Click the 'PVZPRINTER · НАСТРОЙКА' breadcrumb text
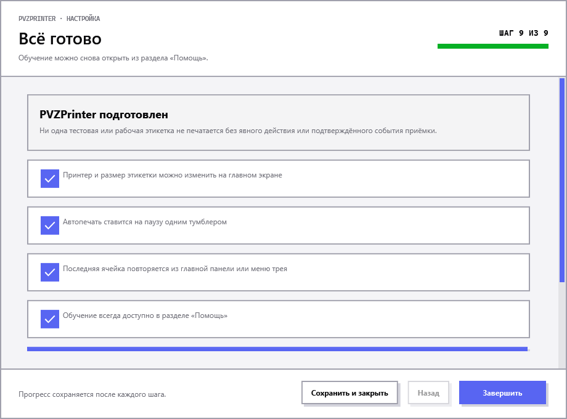567x419 pixels. tap(59, 19)
